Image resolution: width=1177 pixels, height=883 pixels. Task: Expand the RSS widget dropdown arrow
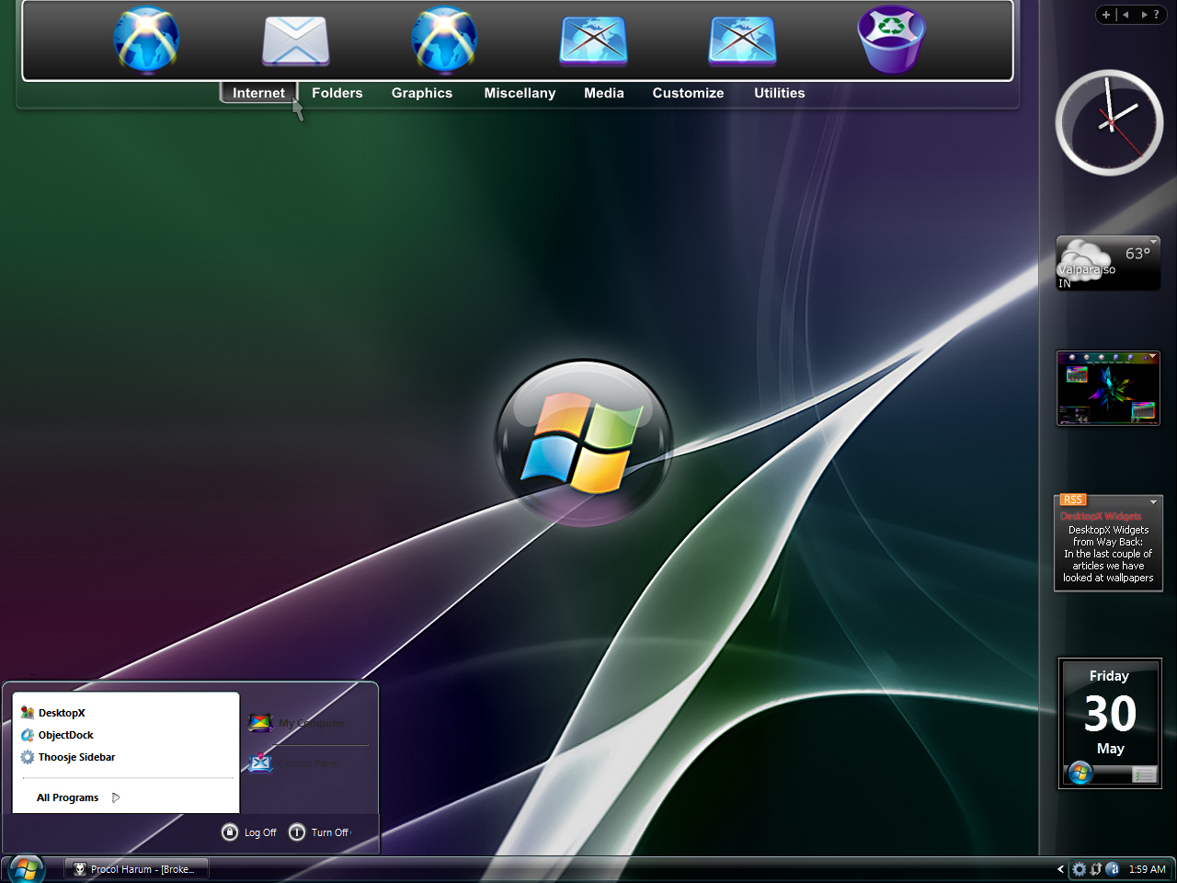click(x=1153, y=502)
